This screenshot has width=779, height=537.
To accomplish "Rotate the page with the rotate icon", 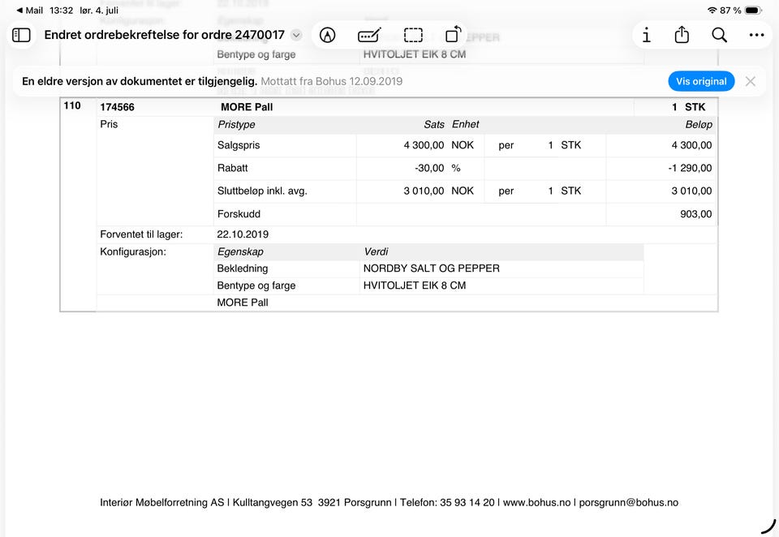I will click(453, 35).
